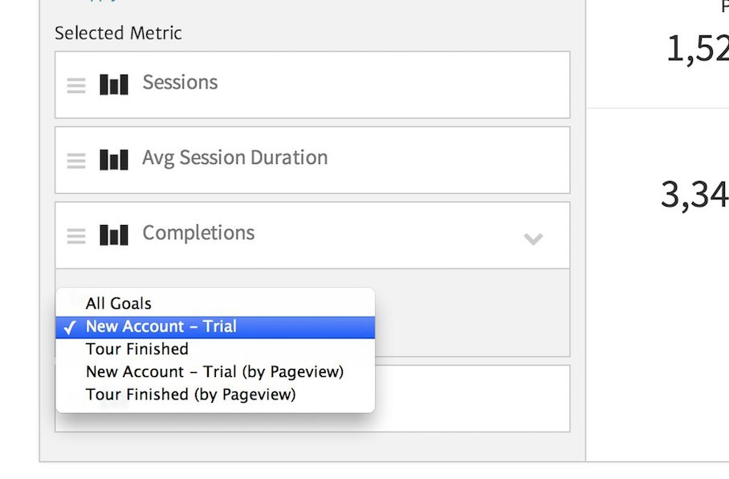
Task: Choose All Goals from the goal dropdown
Action: pyautogui.click(x=119, y=304)
